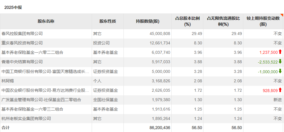Click circulating share ratio 1.24 for 杭州老板实业
Viewport: 284px width, 132px height.
pos(238,118)
